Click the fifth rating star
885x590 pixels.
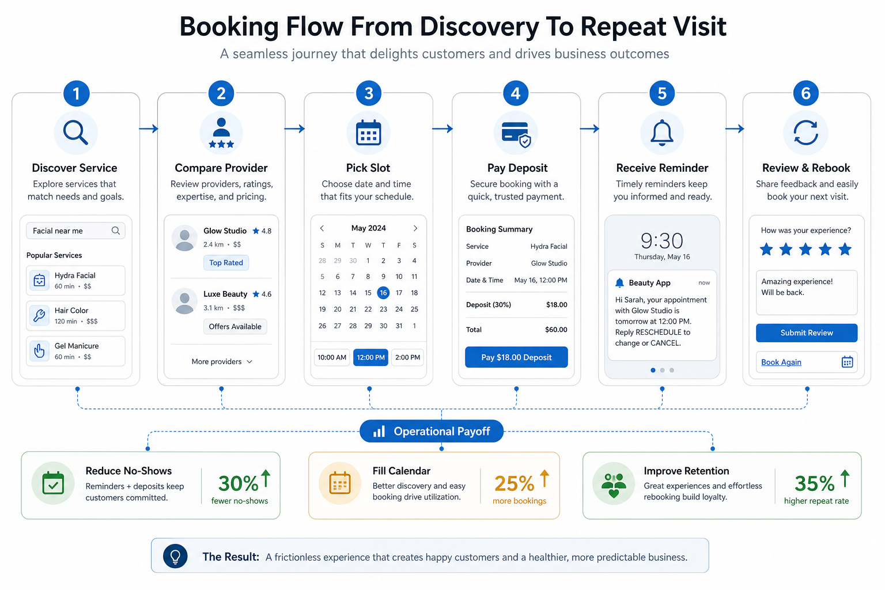click(x=845, y=249)
